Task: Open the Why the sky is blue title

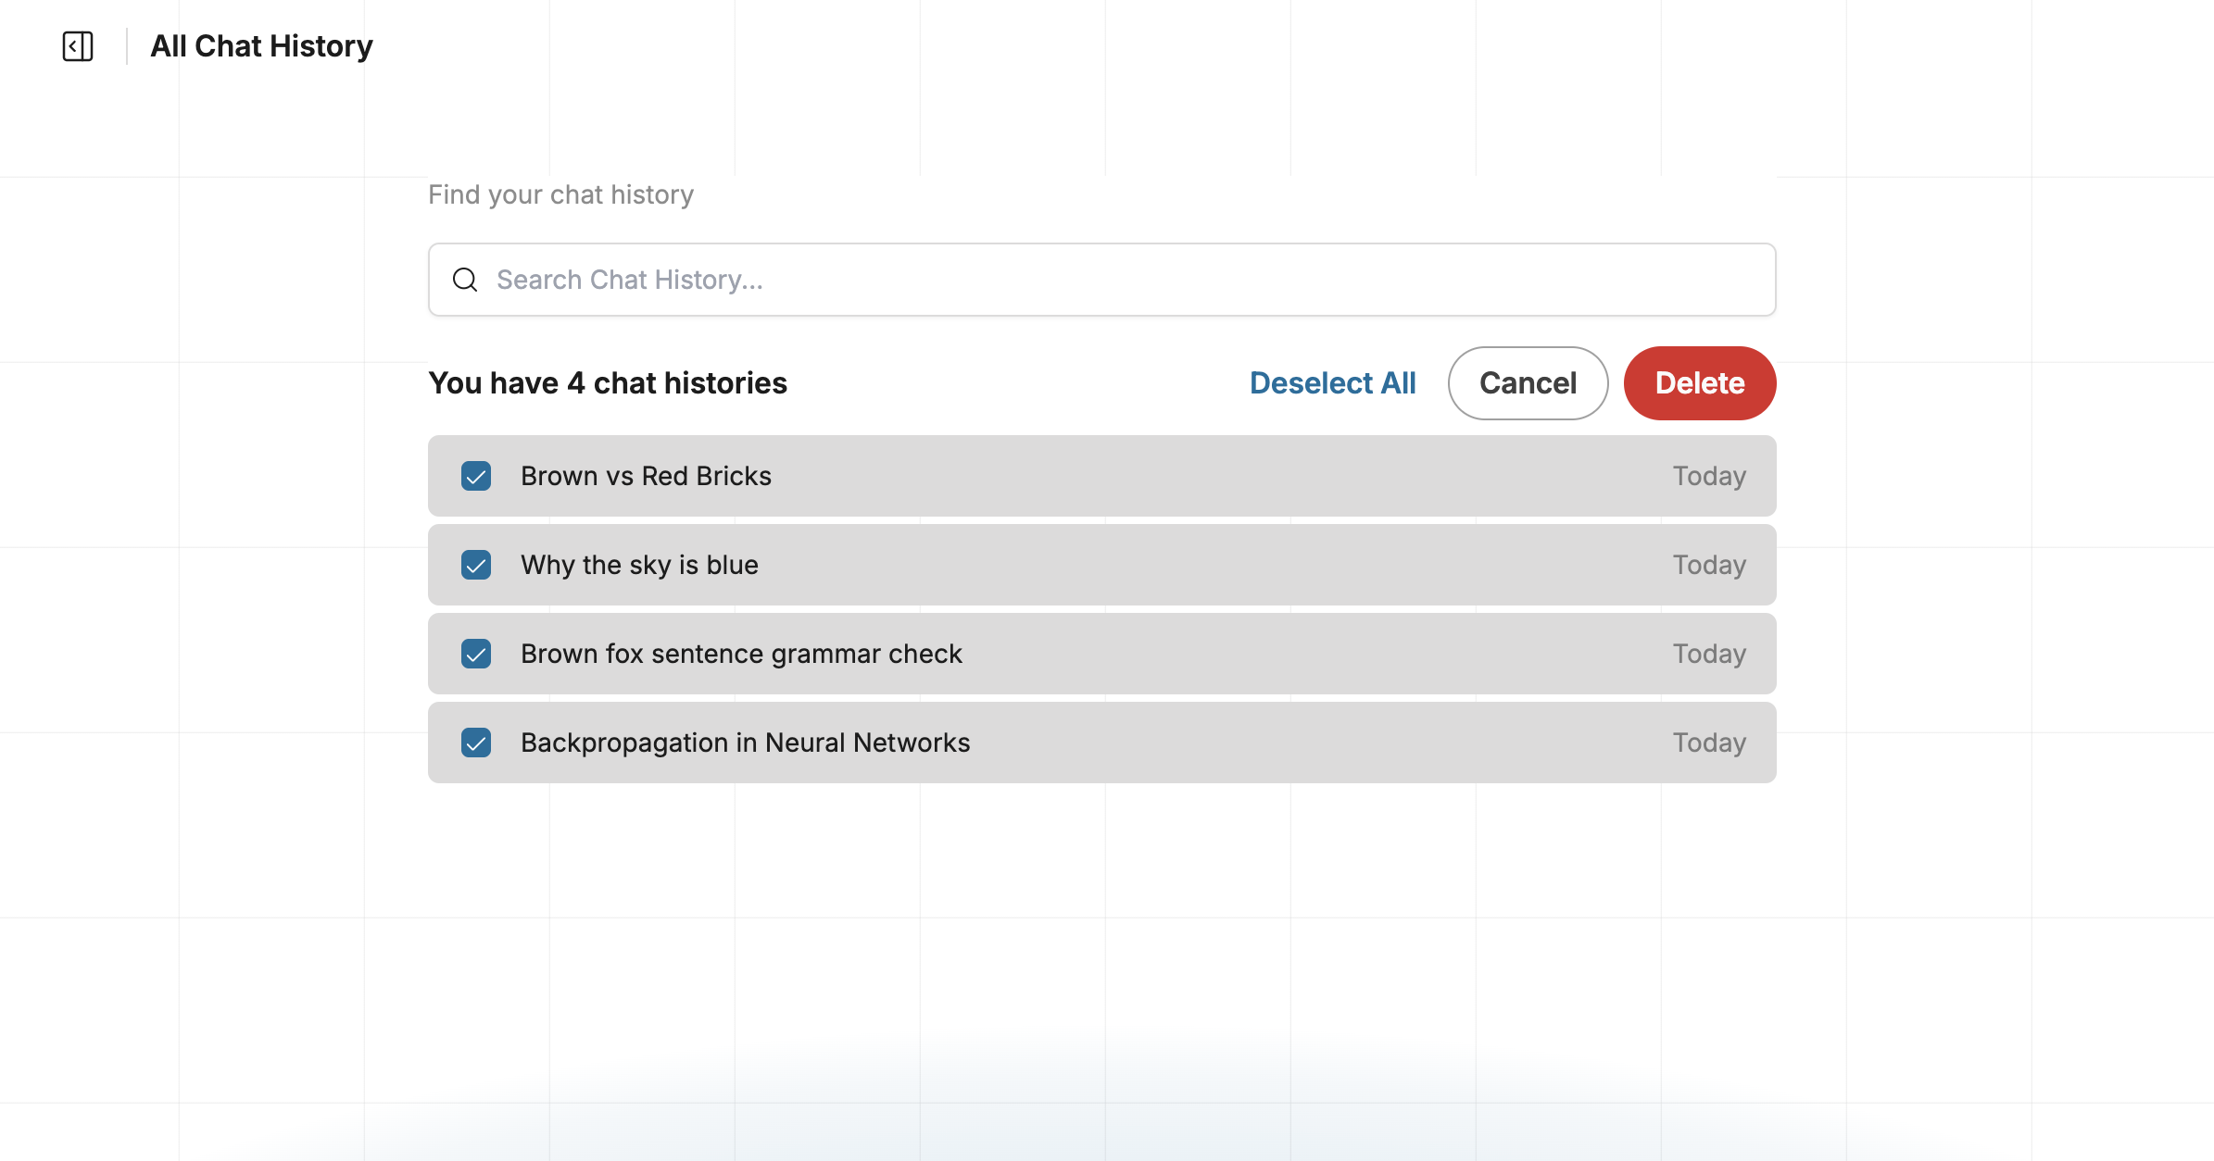Action: (x=639, y=565)
